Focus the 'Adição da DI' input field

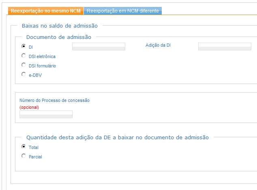[225, 46]
